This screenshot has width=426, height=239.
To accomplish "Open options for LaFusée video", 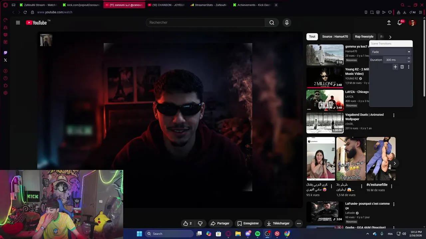I will point(394,204).
